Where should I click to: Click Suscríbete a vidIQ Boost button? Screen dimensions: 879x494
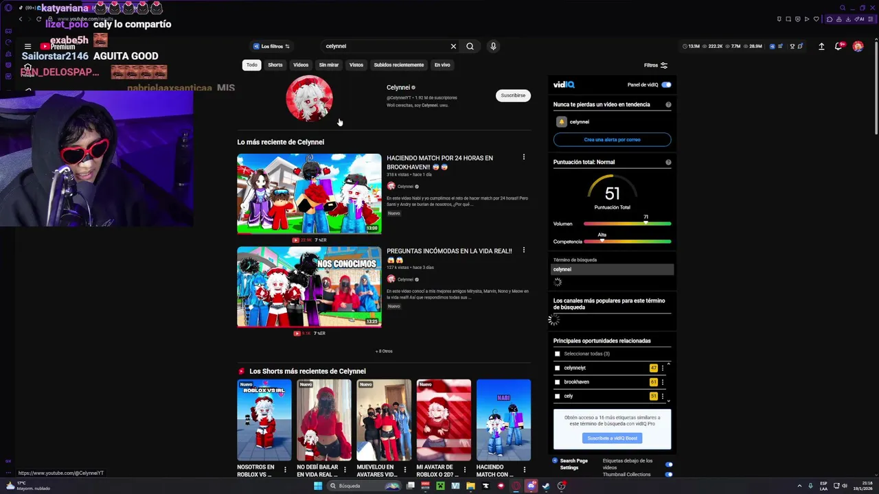[x=612, y=438]
